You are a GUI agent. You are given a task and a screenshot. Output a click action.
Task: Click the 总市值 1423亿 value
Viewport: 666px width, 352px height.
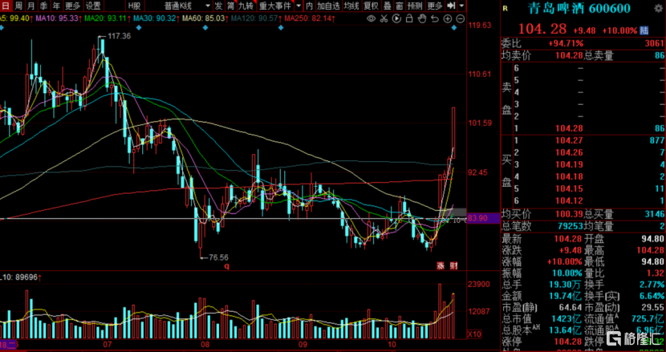[x=567, y=318]
